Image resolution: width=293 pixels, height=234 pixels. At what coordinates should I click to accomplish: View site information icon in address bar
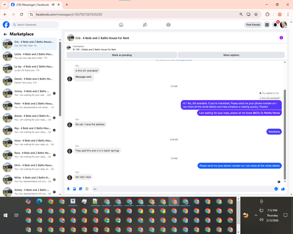(x=31, y=15)
